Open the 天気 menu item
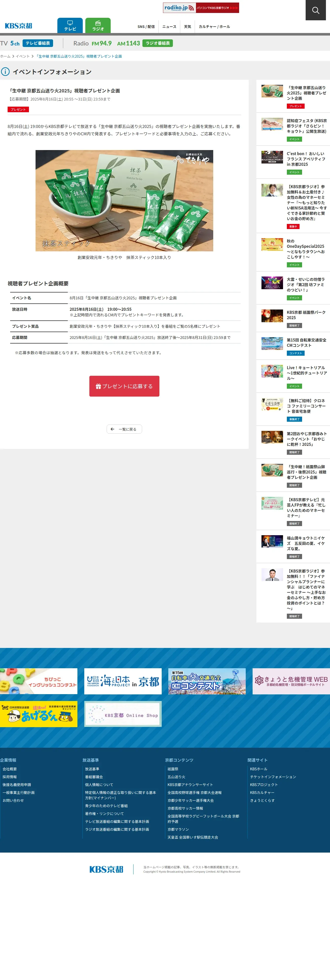 (x=188, y=27)
